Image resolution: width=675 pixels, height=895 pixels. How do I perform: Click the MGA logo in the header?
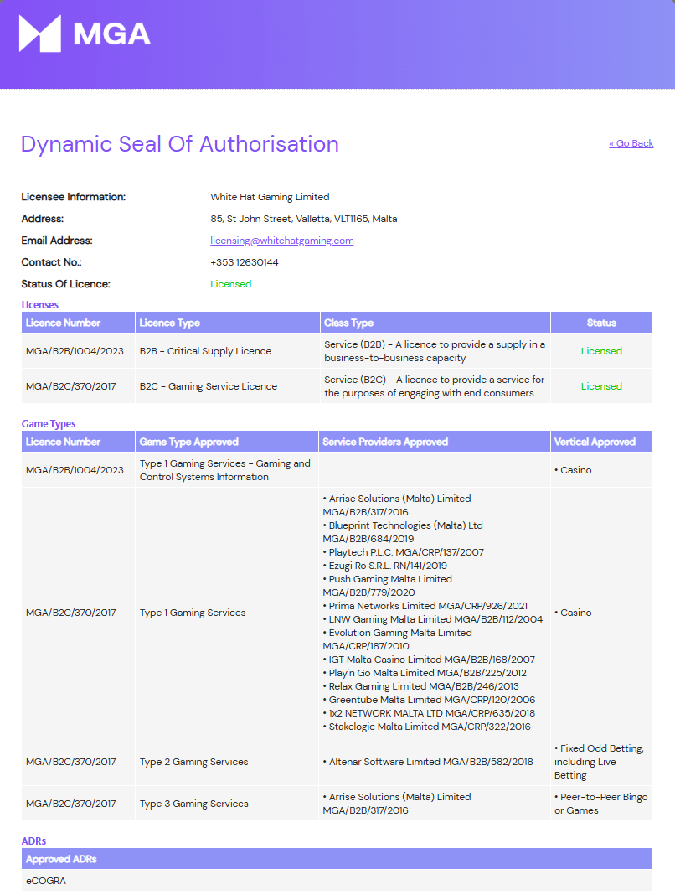coord(85,34)
